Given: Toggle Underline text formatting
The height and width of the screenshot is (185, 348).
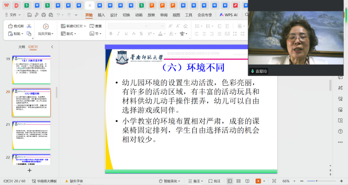Looking at the screenshot, I should [x=126, y=34].
